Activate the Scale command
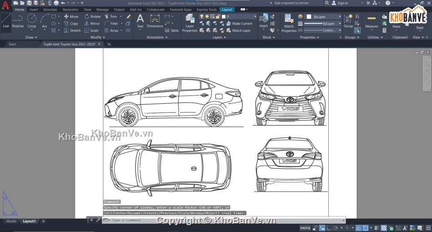The height and width of the screenshot is (232, 432). [91, 30]
